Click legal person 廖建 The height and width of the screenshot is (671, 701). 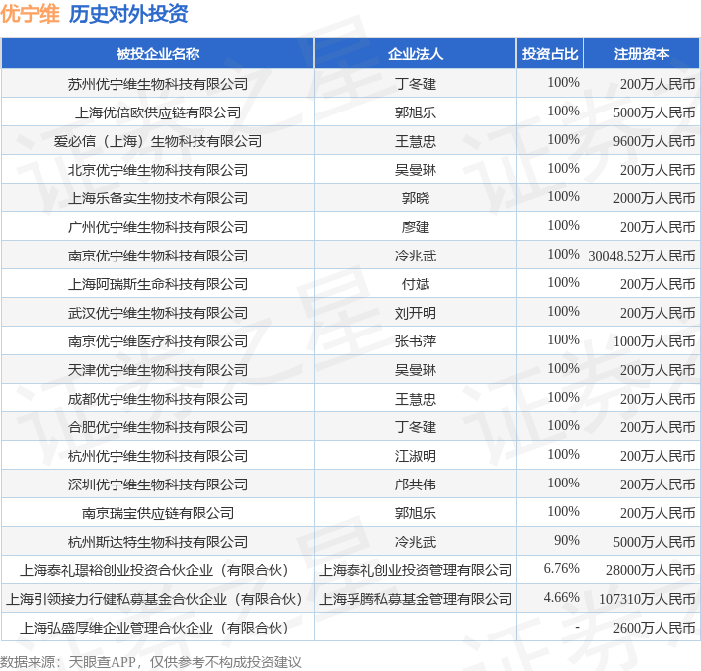[x=416, y=227]
